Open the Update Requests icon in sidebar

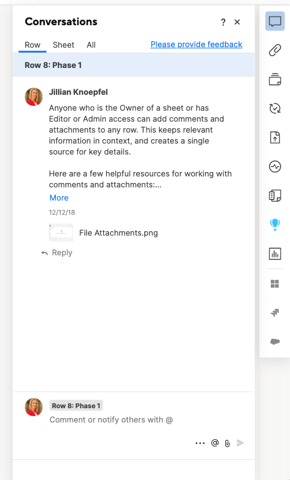tap(275, 108)
